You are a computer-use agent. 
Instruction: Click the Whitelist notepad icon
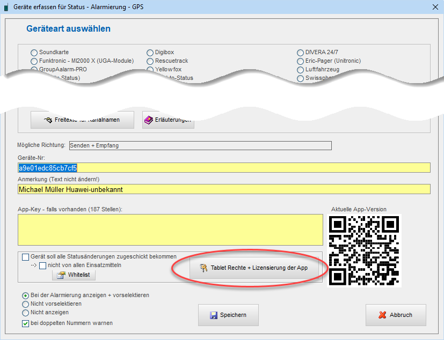click(61, 275)
